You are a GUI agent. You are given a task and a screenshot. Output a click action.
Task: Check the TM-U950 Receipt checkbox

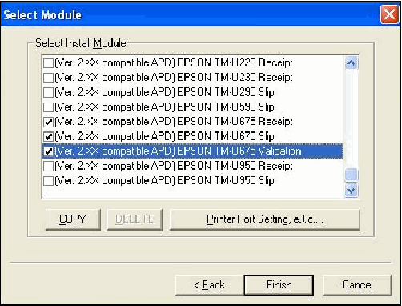tap(48, 166)
